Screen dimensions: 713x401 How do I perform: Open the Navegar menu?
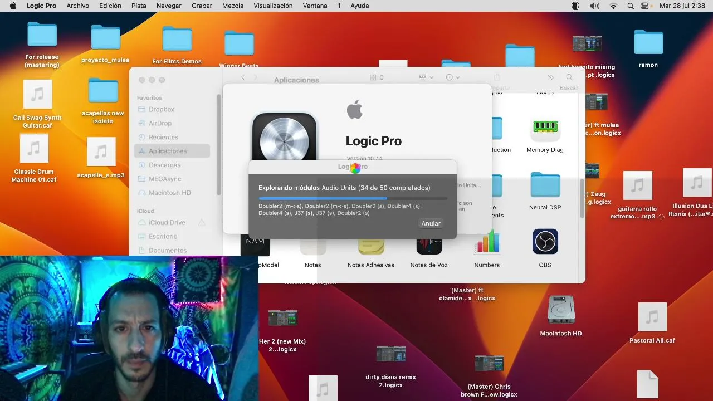(169, 6)
